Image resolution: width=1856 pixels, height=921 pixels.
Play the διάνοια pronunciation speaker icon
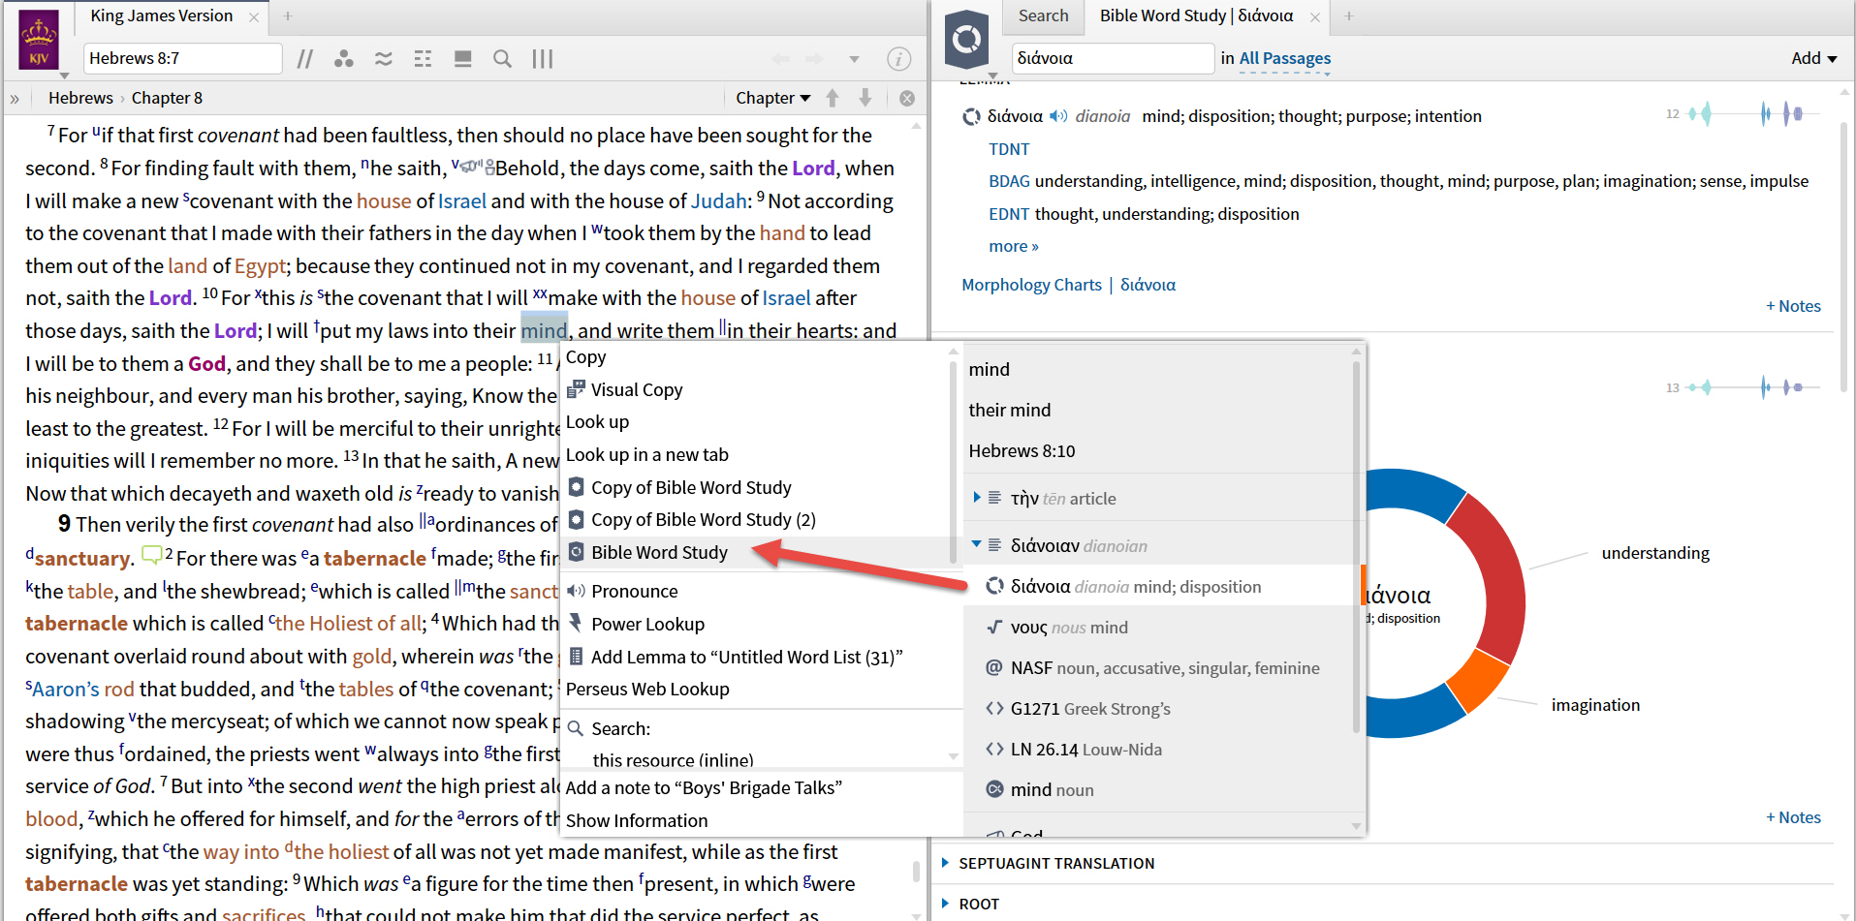[1058, 116]
